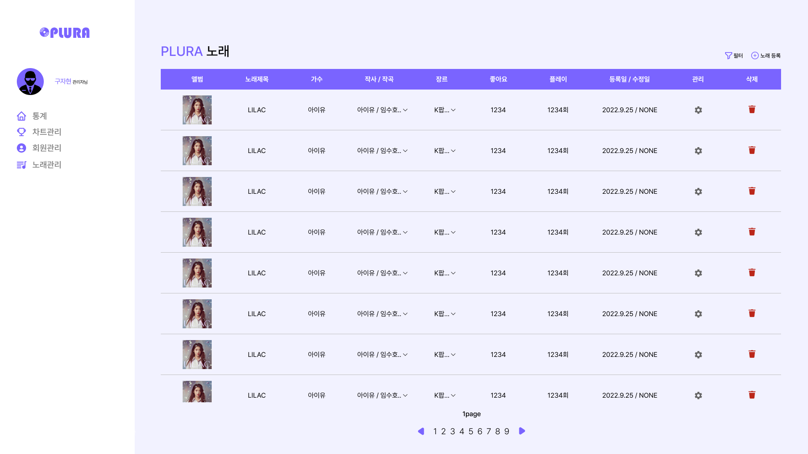The width and height of the screenshot is (808, 454).
Task: Delete the first LILAC song via trash icon
Action: (752, 110)
